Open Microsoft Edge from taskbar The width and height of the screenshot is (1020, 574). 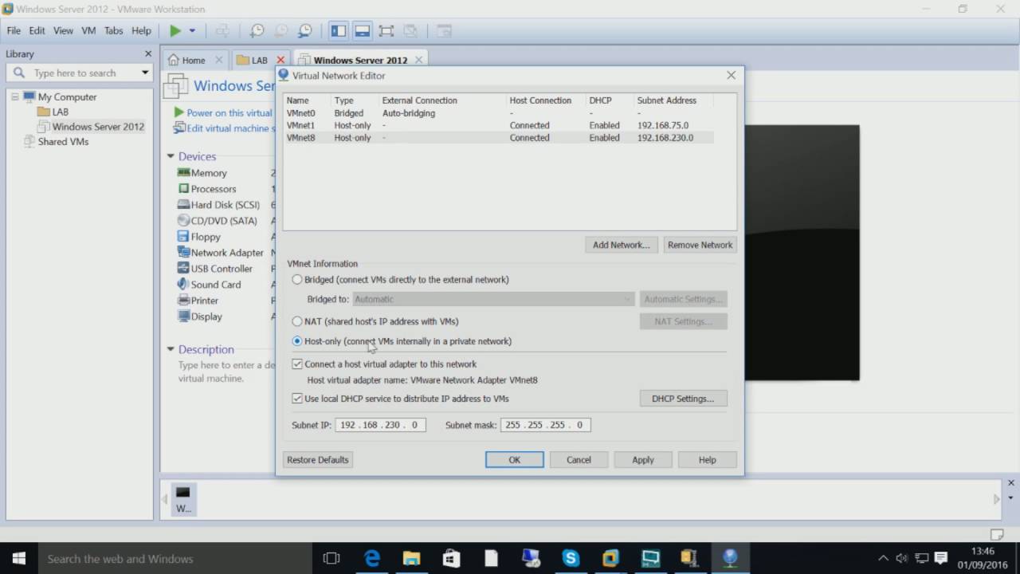tap(372, 558)
